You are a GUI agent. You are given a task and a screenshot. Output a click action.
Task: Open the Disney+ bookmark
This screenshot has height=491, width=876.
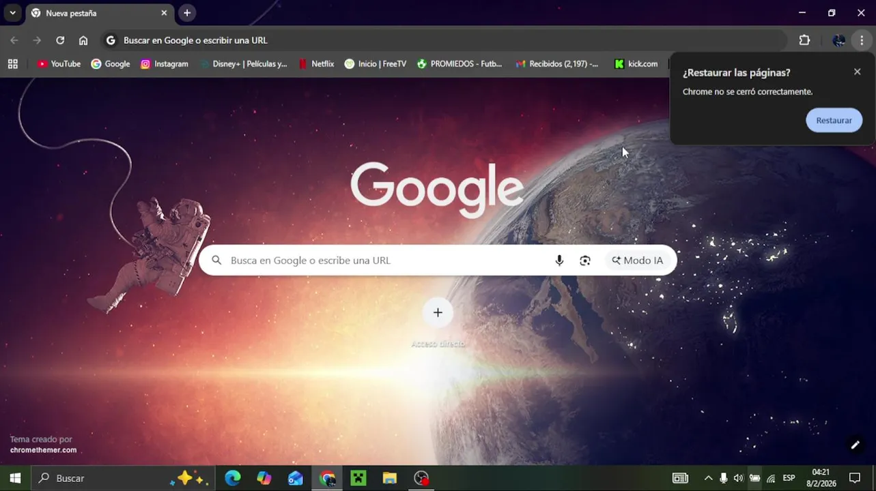click(244, 63)
